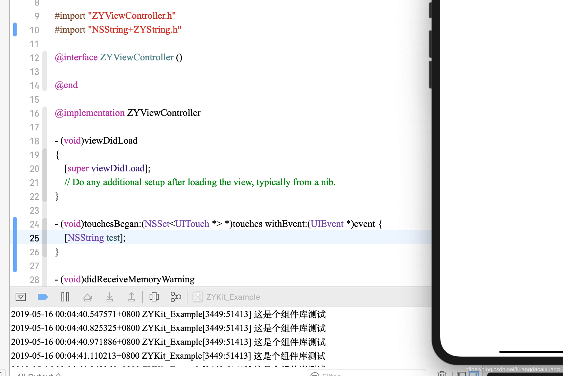This screenshot has width=563, height=376.
Task: Click the console log line stamped 00:04:40.825325
Action: [x=168, y=328]
